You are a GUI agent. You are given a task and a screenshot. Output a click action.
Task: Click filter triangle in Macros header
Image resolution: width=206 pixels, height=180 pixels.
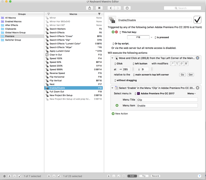[x=48, y=14]
